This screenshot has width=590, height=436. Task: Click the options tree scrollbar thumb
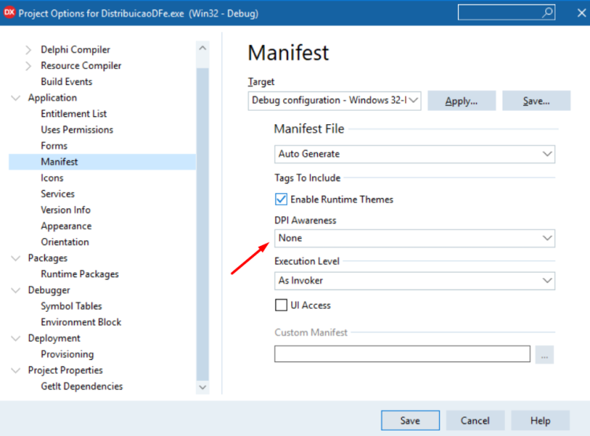coord(202,224)
